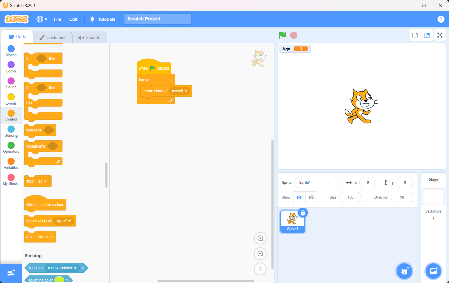Show the sprite with the eye icon

[299, 197]
